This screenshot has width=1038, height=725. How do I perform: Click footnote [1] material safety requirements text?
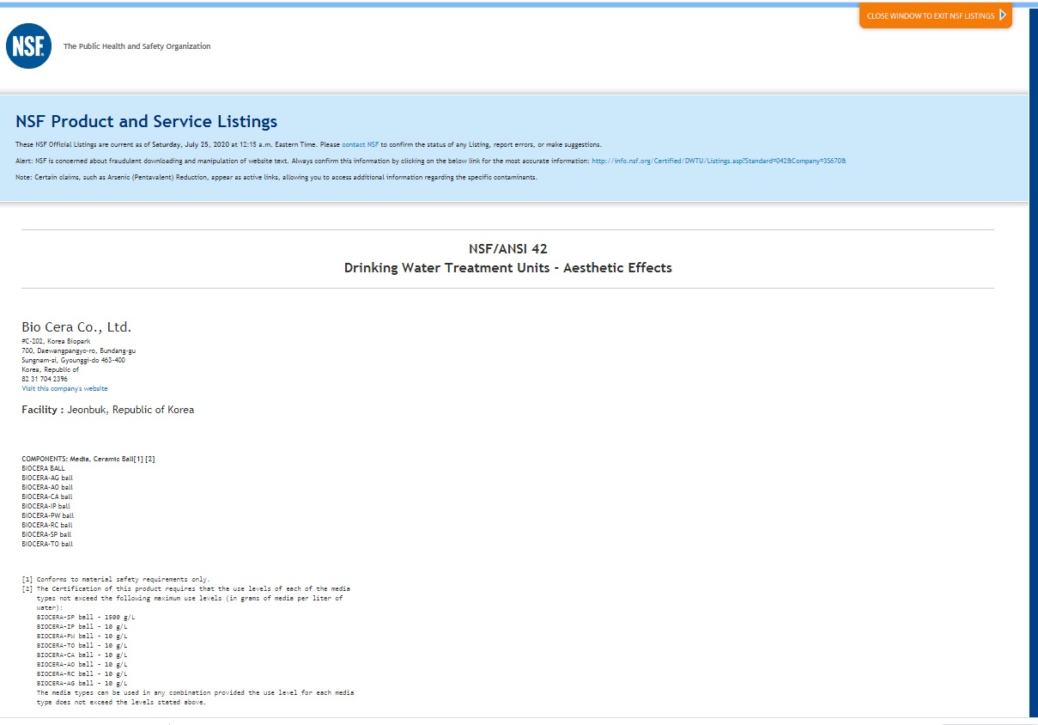click(x=120, y=579)
